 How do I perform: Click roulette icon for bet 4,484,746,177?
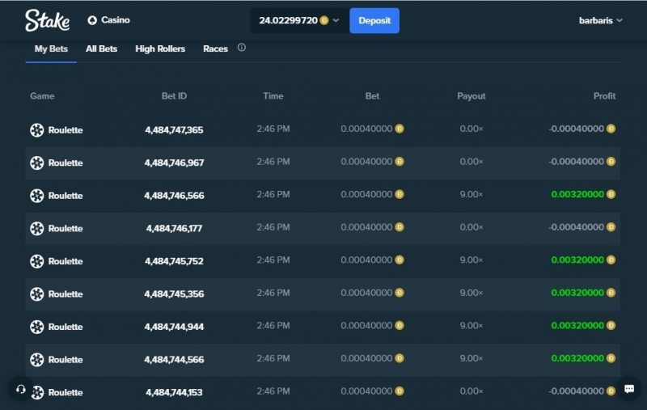[x=36, y=229]
